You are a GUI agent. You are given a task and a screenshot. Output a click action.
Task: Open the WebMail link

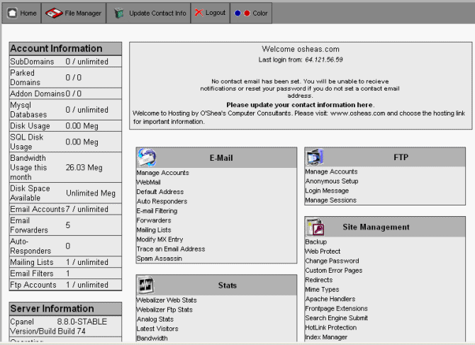coord(148,182)
